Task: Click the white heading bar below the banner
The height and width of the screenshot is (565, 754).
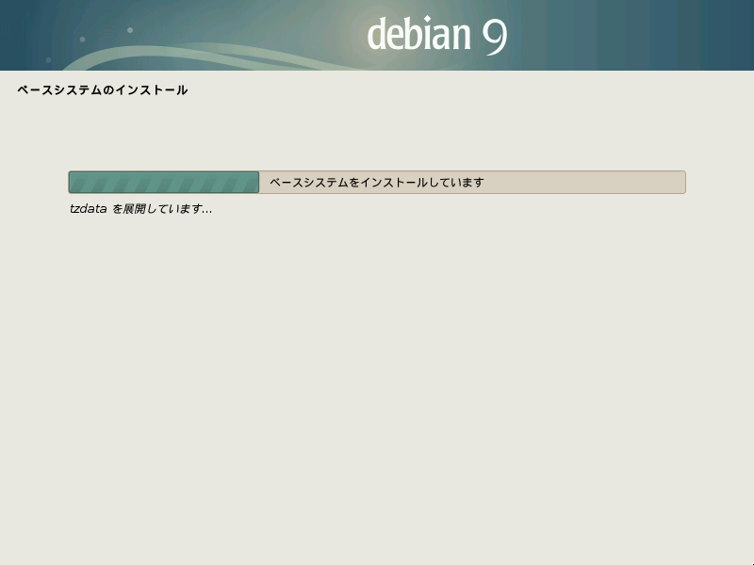Action: click(x=377, y=90)
